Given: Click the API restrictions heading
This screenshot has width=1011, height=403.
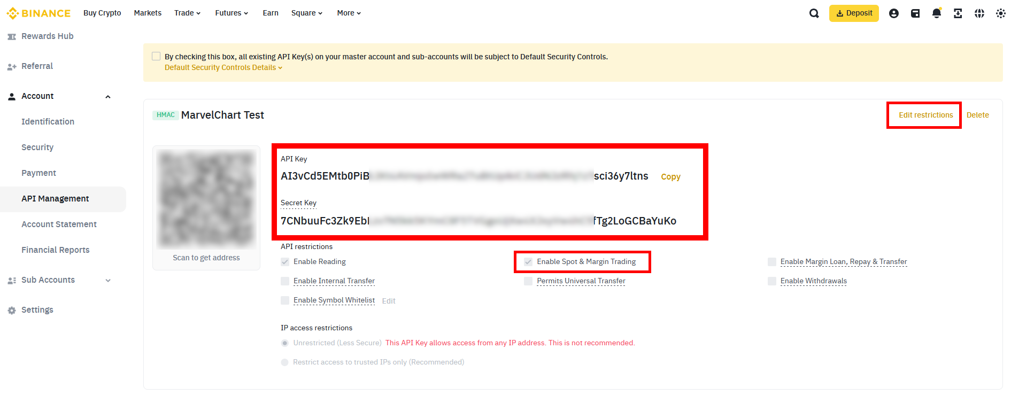Looking at the screenshot, I should [306, 247].
